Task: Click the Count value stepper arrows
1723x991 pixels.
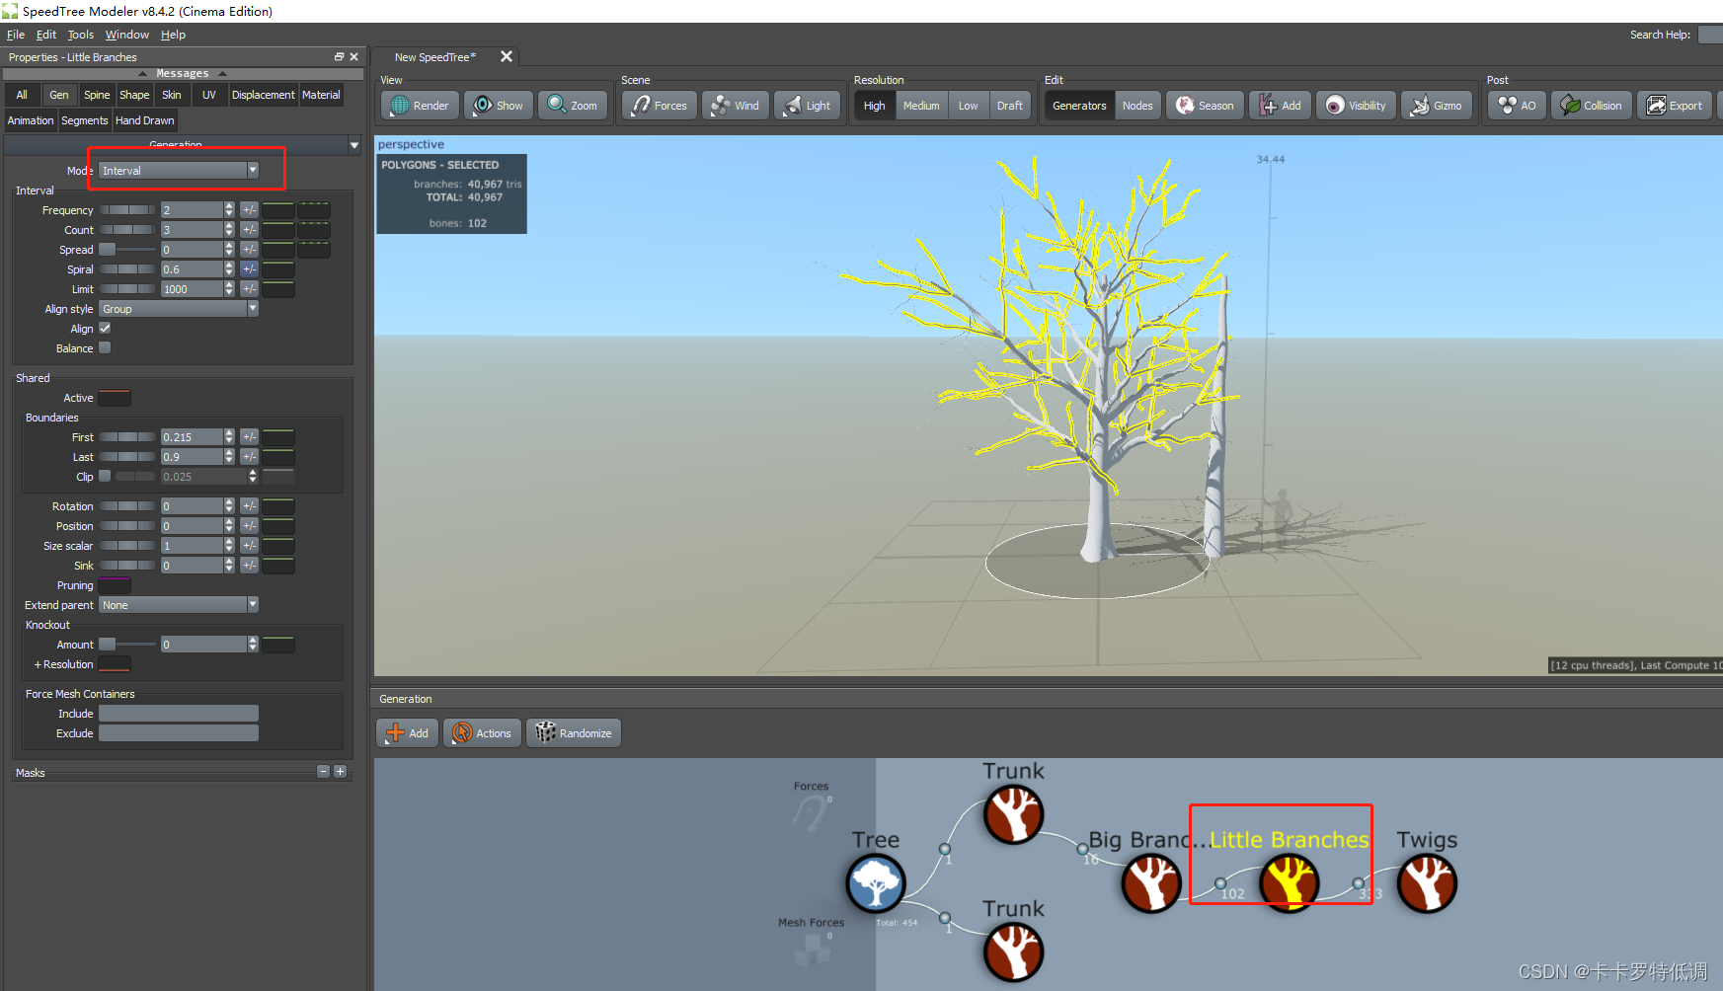Action: point(229,229)
